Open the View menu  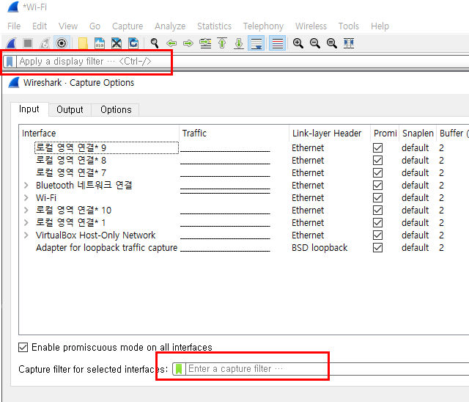coord(68,26)
